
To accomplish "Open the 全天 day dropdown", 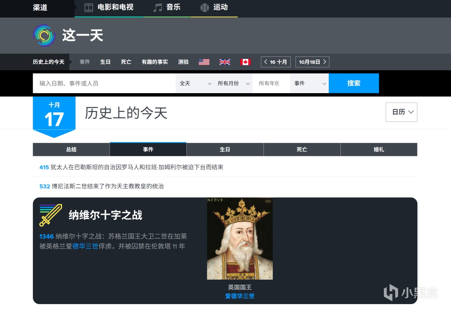I will [x=195, y=83].
